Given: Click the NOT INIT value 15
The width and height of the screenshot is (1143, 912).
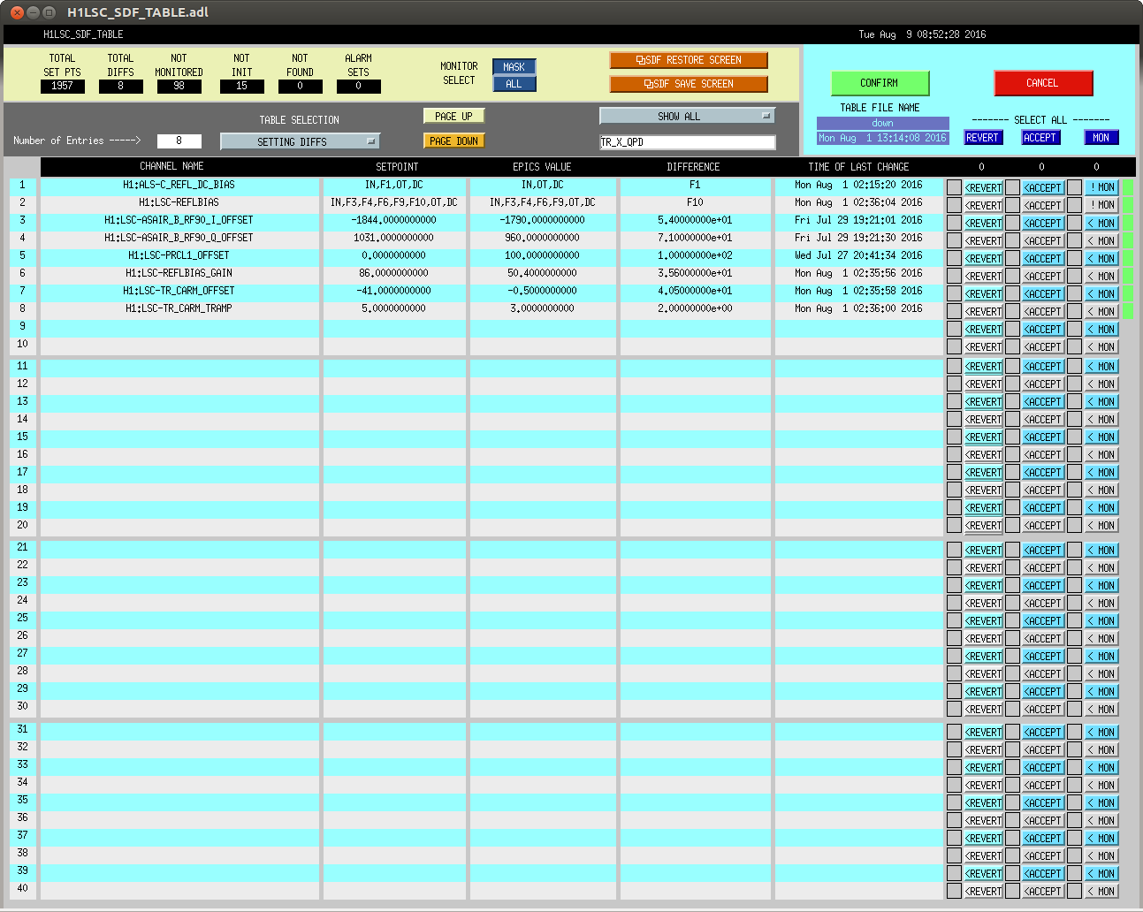Looking at the screenshot, I should pos(241,87).
